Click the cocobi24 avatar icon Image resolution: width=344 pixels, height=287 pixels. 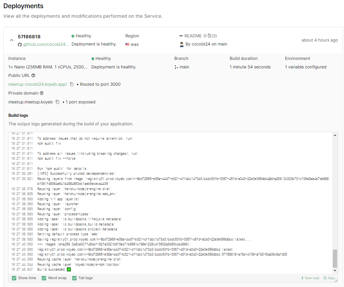[182, 44]
